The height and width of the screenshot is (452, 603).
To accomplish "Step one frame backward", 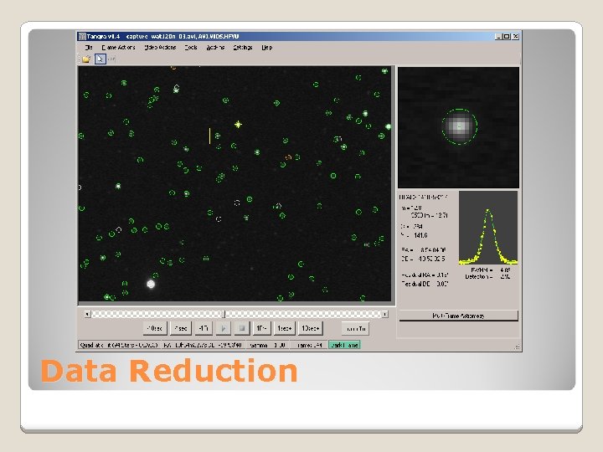I will (x=203, y=328).
